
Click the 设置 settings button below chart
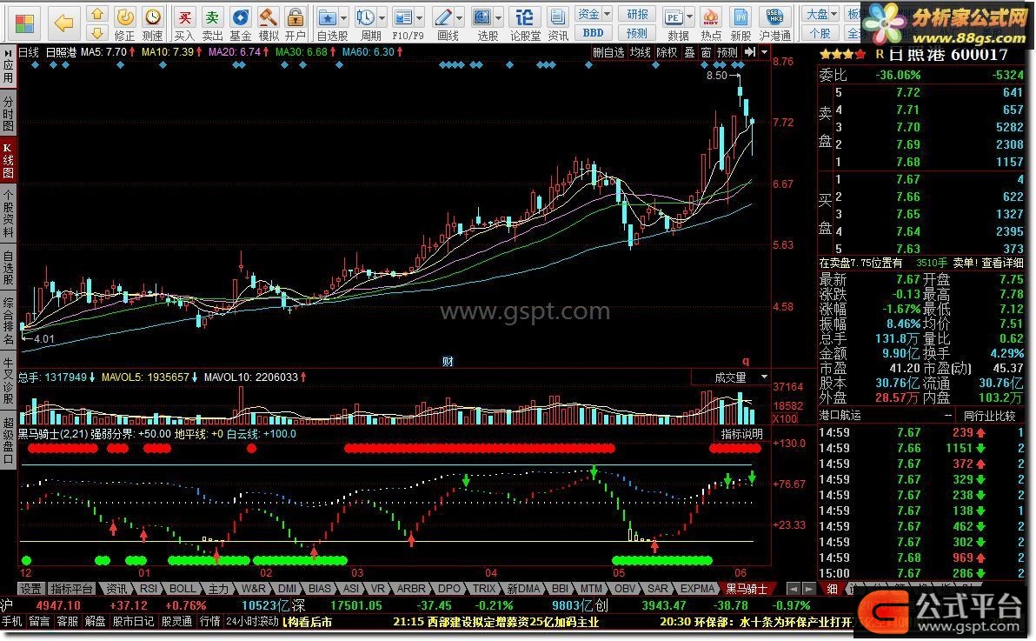(31, 588)
